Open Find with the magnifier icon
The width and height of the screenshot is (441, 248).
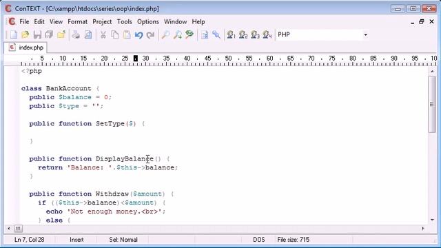[165, 35]
